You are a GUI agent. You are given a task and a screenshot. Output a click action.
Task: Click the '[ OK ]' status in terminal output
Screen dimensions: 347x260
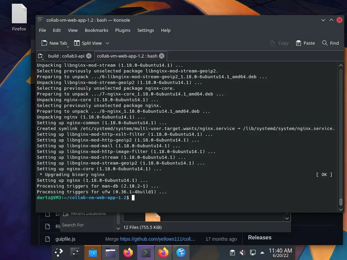pyautogui.click(x=324, y=175)
